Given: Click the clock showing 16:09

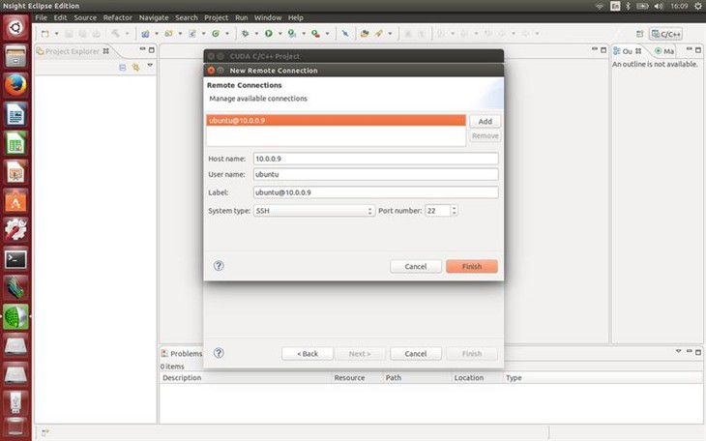Looking at the screenshot, I should click(679, 6).
